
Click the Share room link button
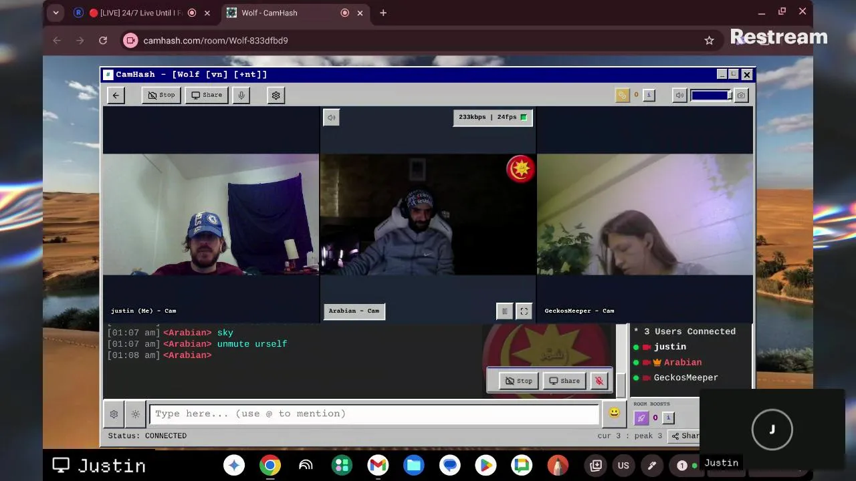(x=685, y=436)
